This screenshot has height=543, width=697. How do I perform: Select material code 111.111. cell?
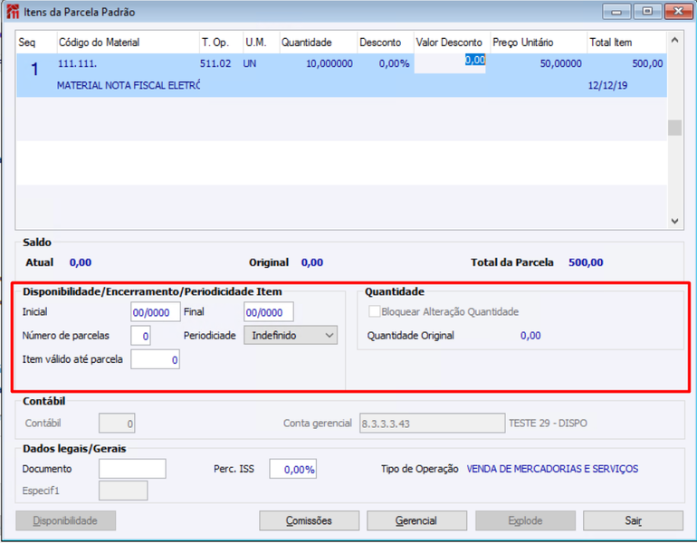[x=77, y=63]
